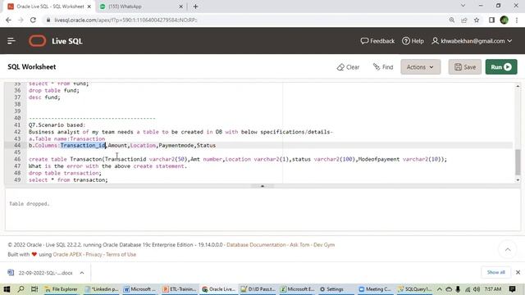Expand the khwabekhan@gmail.com account dropdown

point(472,41)
